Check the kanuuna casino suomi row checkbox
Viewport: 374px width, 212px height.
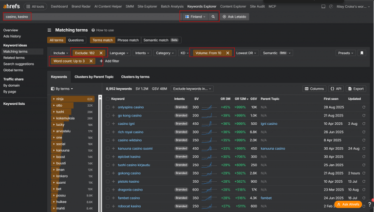108,149
